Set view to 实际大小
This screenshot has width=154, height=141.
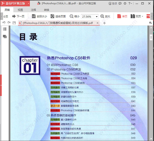point(40,16)
